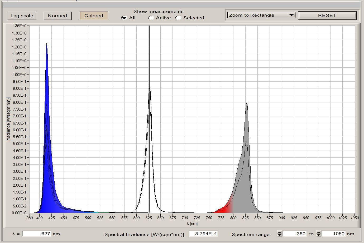
Task: Click the spectrum range end field 1050
Action: point(334,234)
